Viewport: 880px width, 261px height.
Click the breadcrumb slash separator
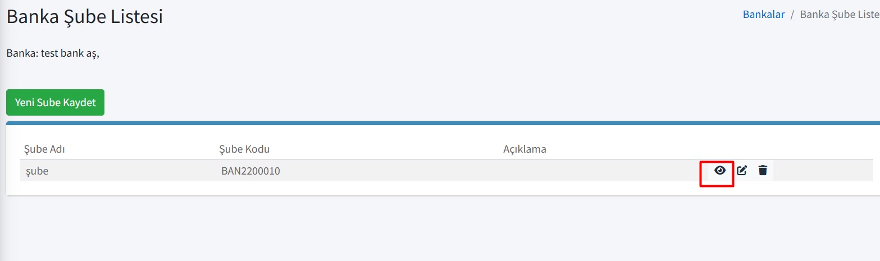coord(792,15)
